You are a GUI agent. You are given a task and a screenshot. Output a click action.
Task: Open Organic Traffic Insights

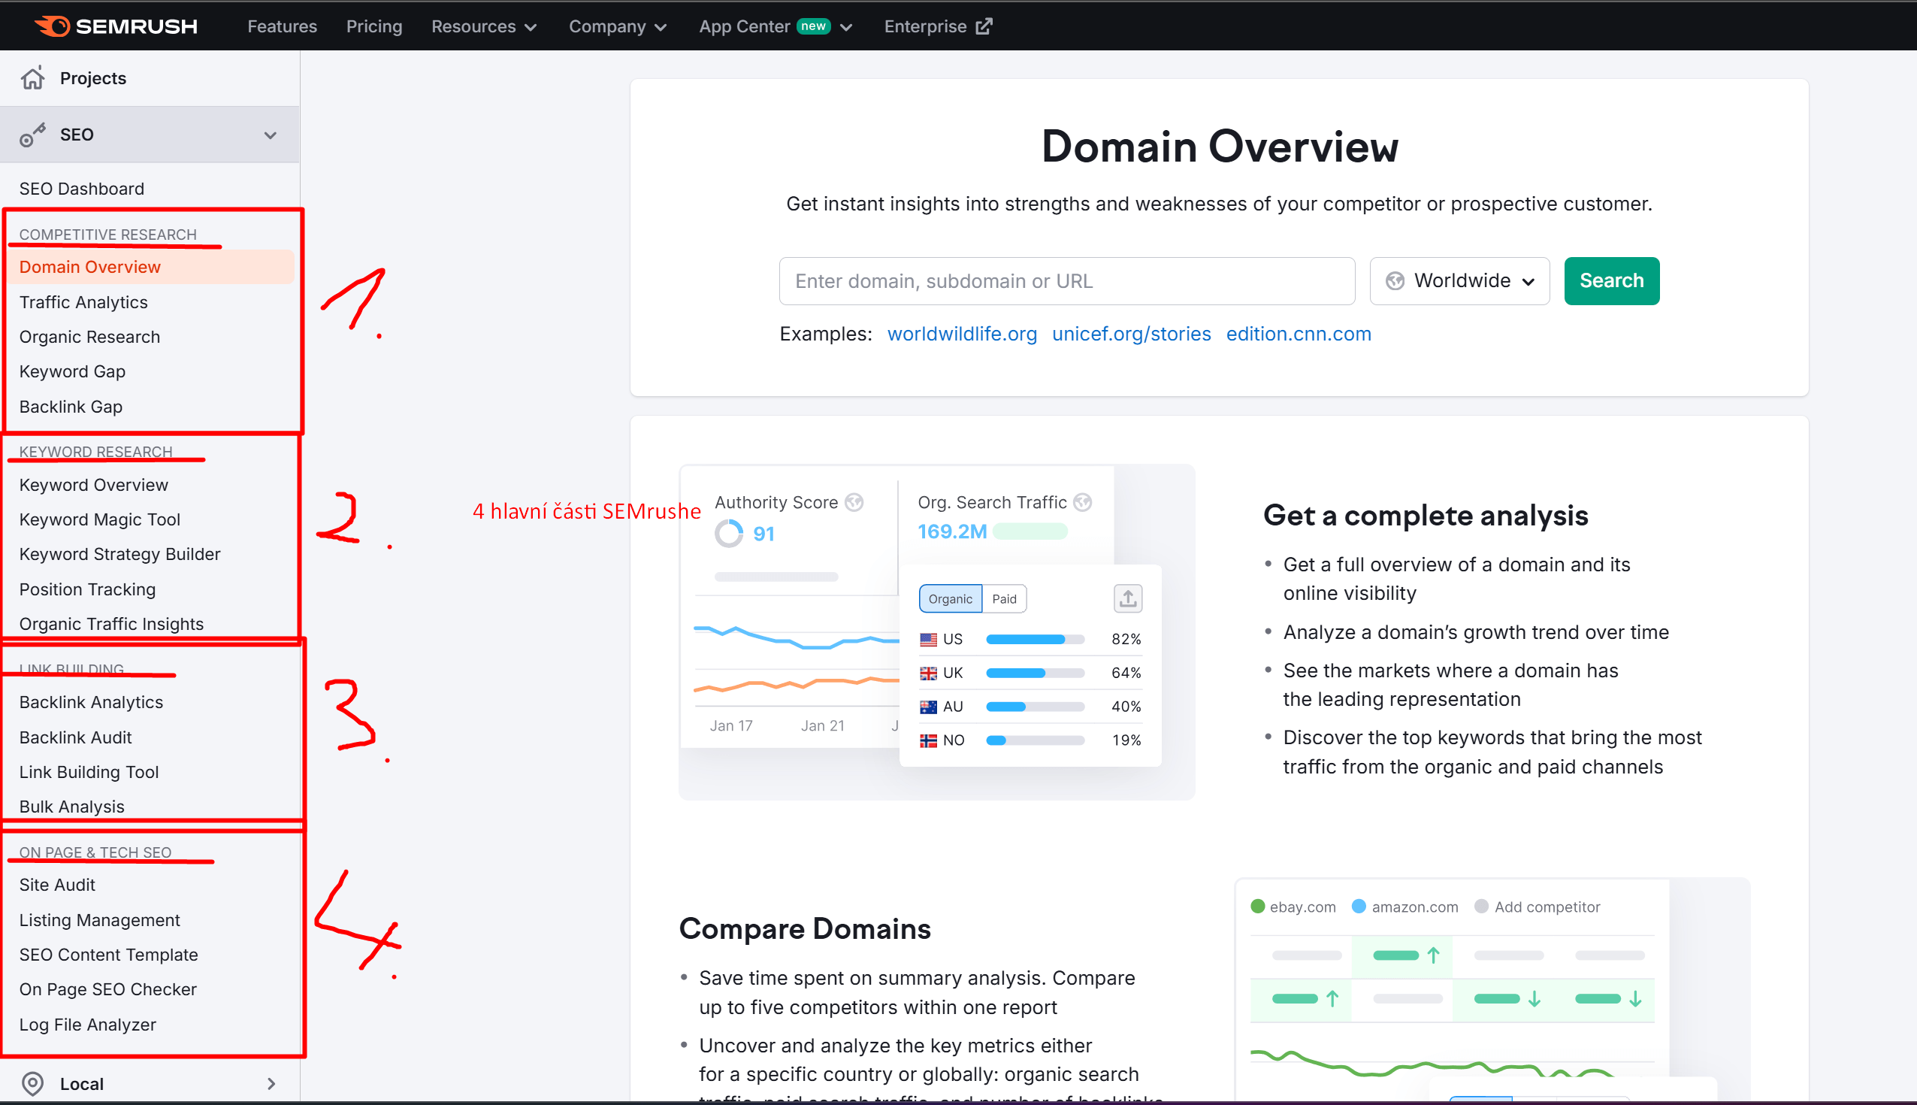[x=111, y=625]
